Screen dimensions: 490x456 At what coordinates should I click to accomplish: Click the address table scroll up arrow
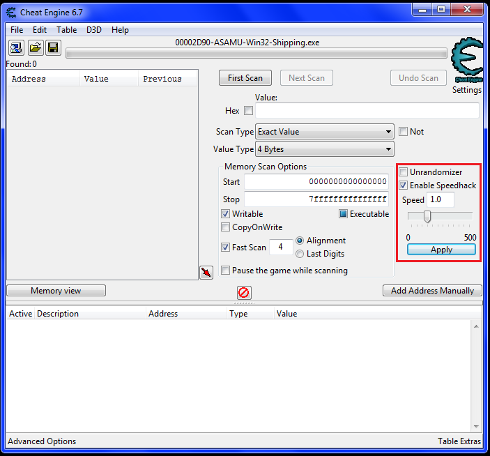pyautogui.click(x=476, y=326)
